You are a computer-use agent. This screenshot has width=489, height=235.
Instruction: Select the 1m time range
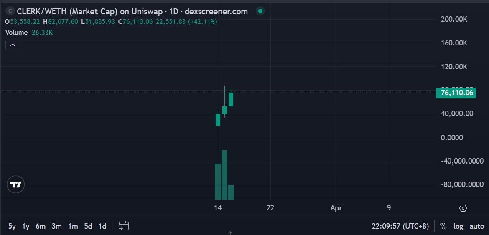pos(73,226)
